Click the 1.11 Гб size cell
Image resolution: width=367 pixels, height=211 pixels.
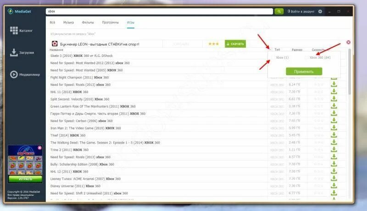tap(294, 150)
